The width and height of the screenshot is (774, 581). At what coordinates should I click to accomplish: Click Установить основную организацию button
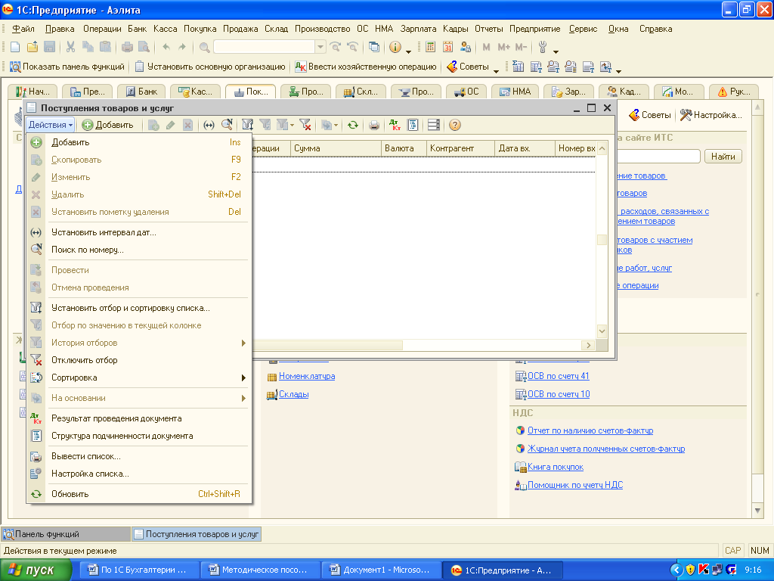[210, 67]
